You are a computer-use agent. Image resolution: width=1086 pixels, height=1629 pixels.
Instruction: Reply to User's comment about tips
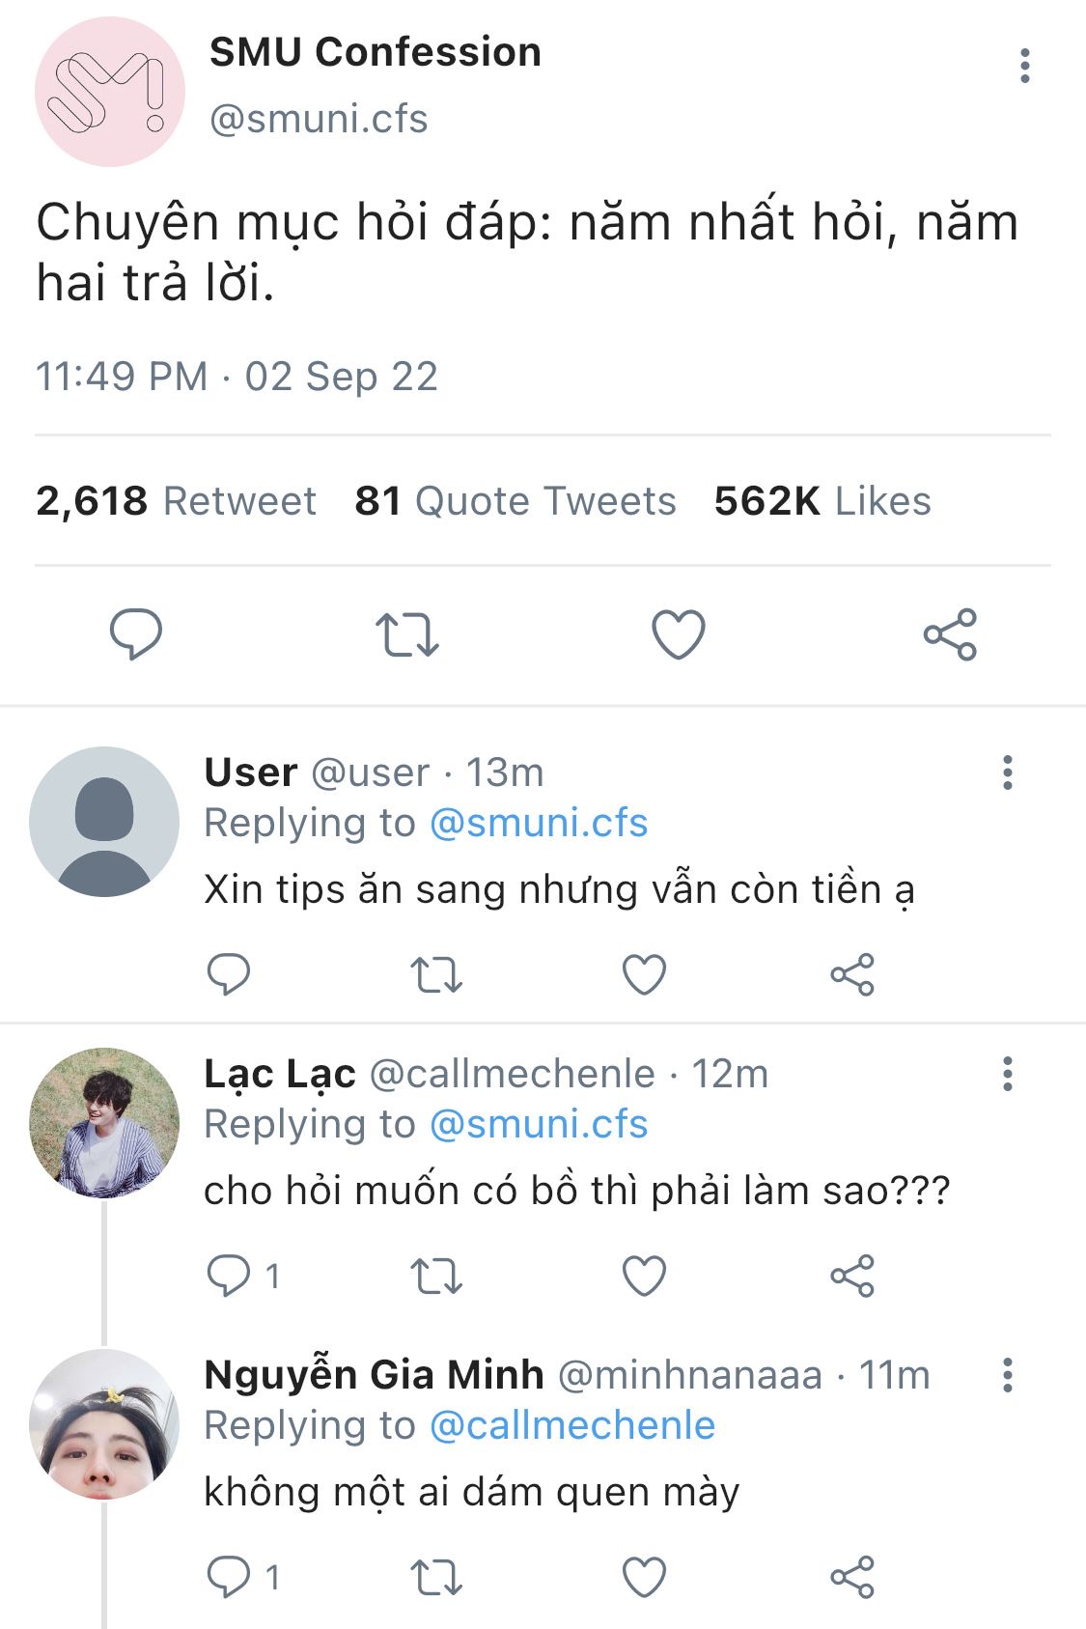tap(229, 974)
